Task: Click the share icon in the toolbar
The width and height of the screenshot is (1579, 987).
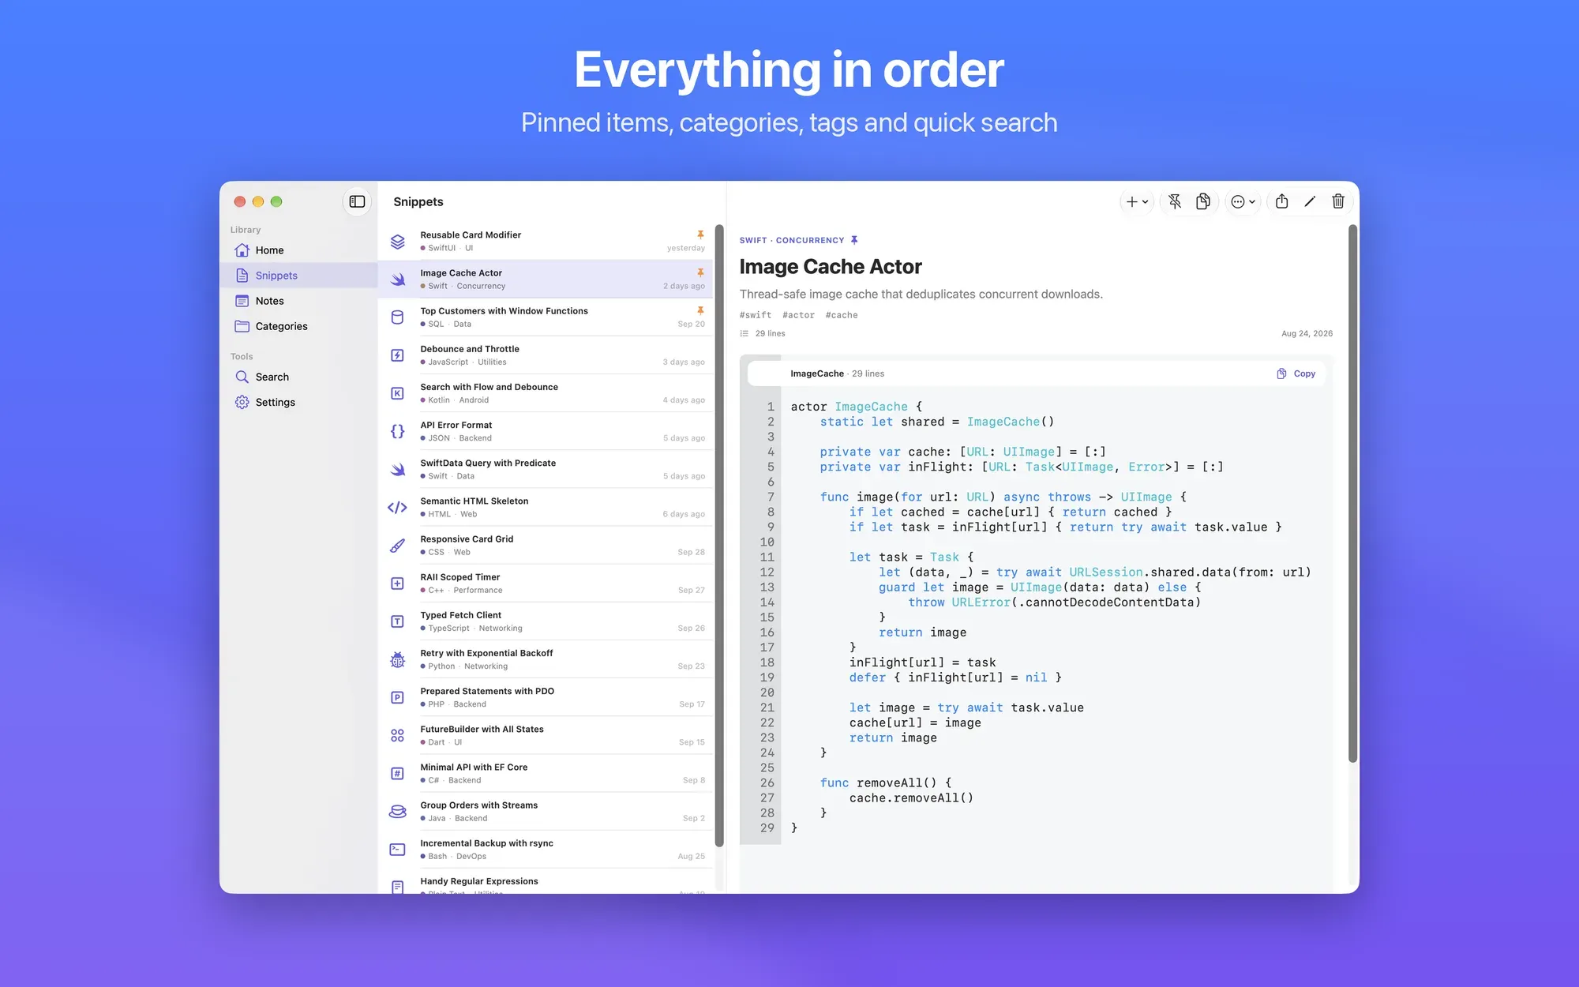Action: pos(1282,201)
